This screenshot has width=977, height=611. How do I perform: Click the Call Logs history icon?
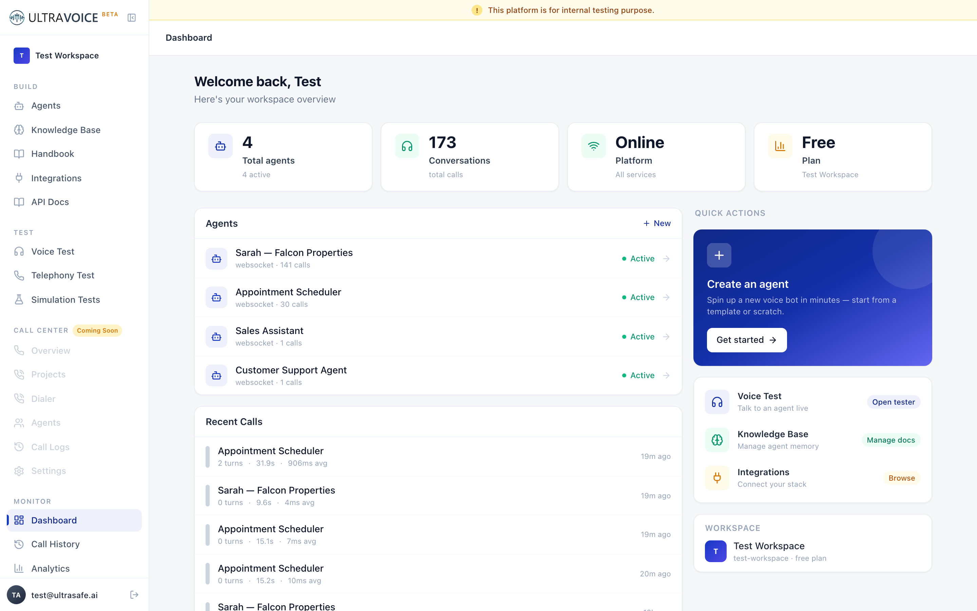[x=19, y=446]
